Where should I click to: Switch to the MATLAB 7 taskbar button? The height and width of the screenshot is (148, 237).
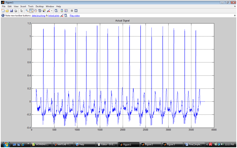click(x=63, y=145)
